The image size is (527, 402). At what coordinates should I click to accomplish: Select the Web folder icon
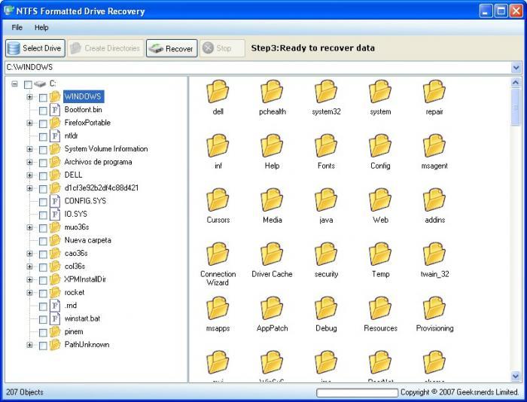[x=380, y=200]
